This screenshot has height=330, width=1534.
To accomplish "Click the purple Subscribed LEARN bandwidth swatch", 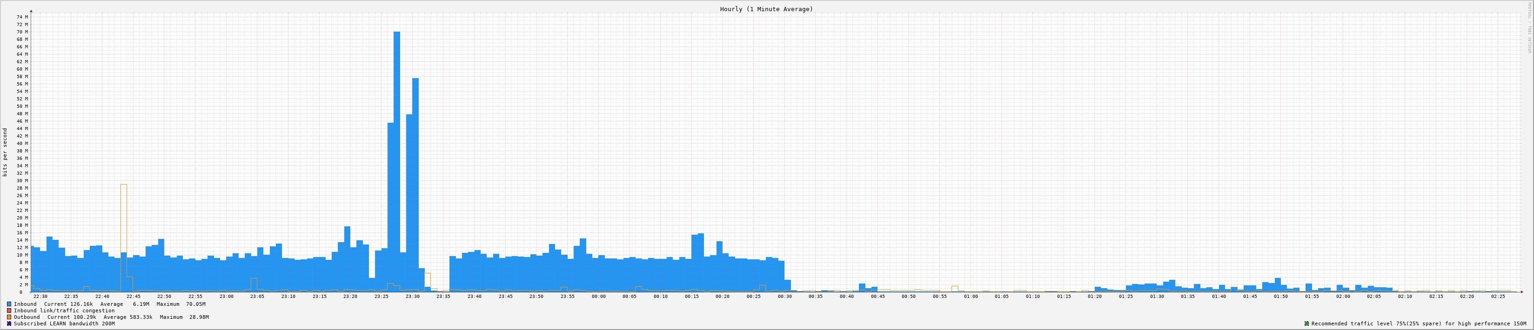I will pyautogui.click(x=9, y=323).
